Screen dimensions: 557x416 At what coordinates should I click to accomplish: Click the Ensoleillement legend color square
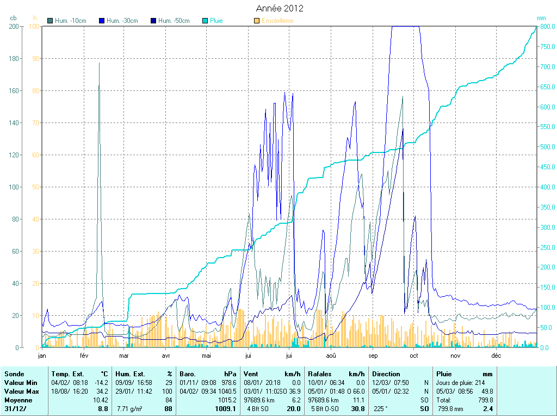click(x=257, y=21)
